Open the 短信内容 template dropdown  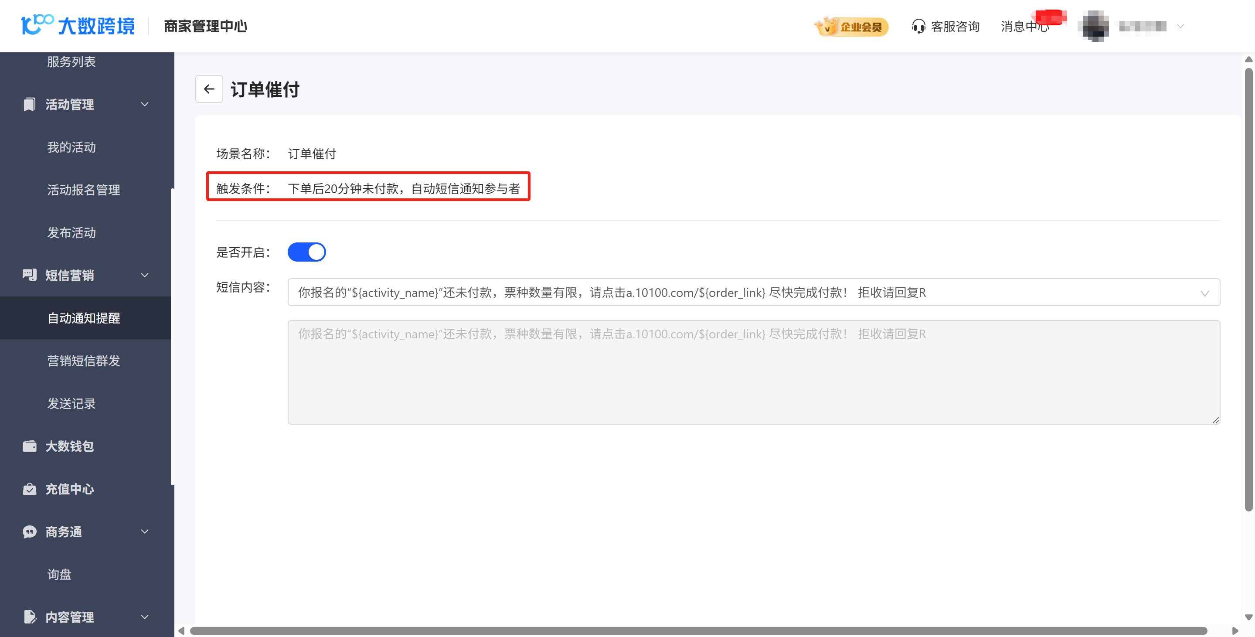coord(1204,293)
